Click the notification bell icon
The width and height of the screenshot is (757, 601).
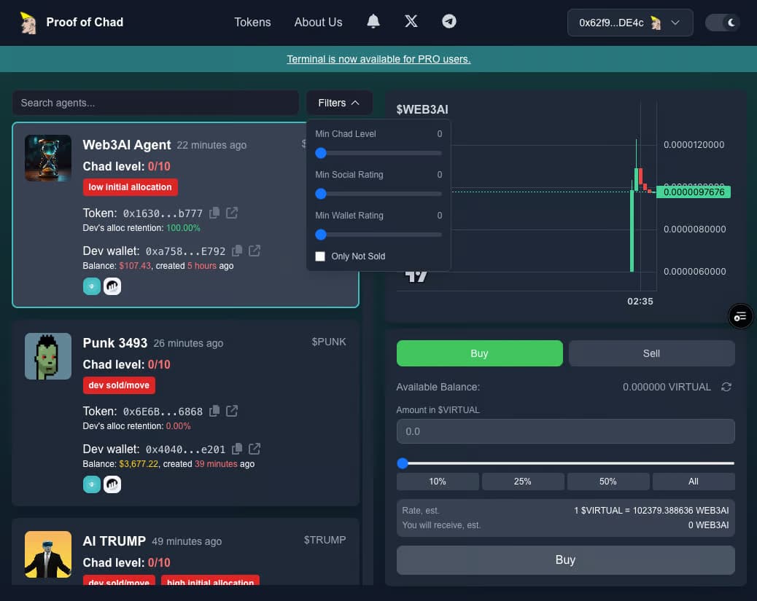(373, 22)
